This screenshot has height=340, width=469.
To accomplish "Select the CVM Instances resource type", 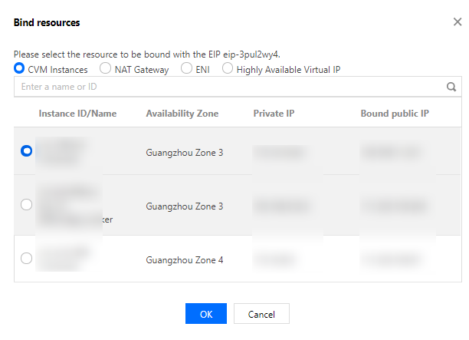I will 20,69.
